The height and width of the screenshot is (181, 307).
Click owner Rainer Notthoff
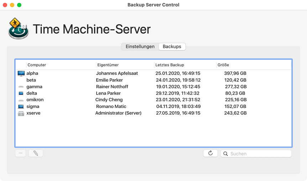[112, 87]
